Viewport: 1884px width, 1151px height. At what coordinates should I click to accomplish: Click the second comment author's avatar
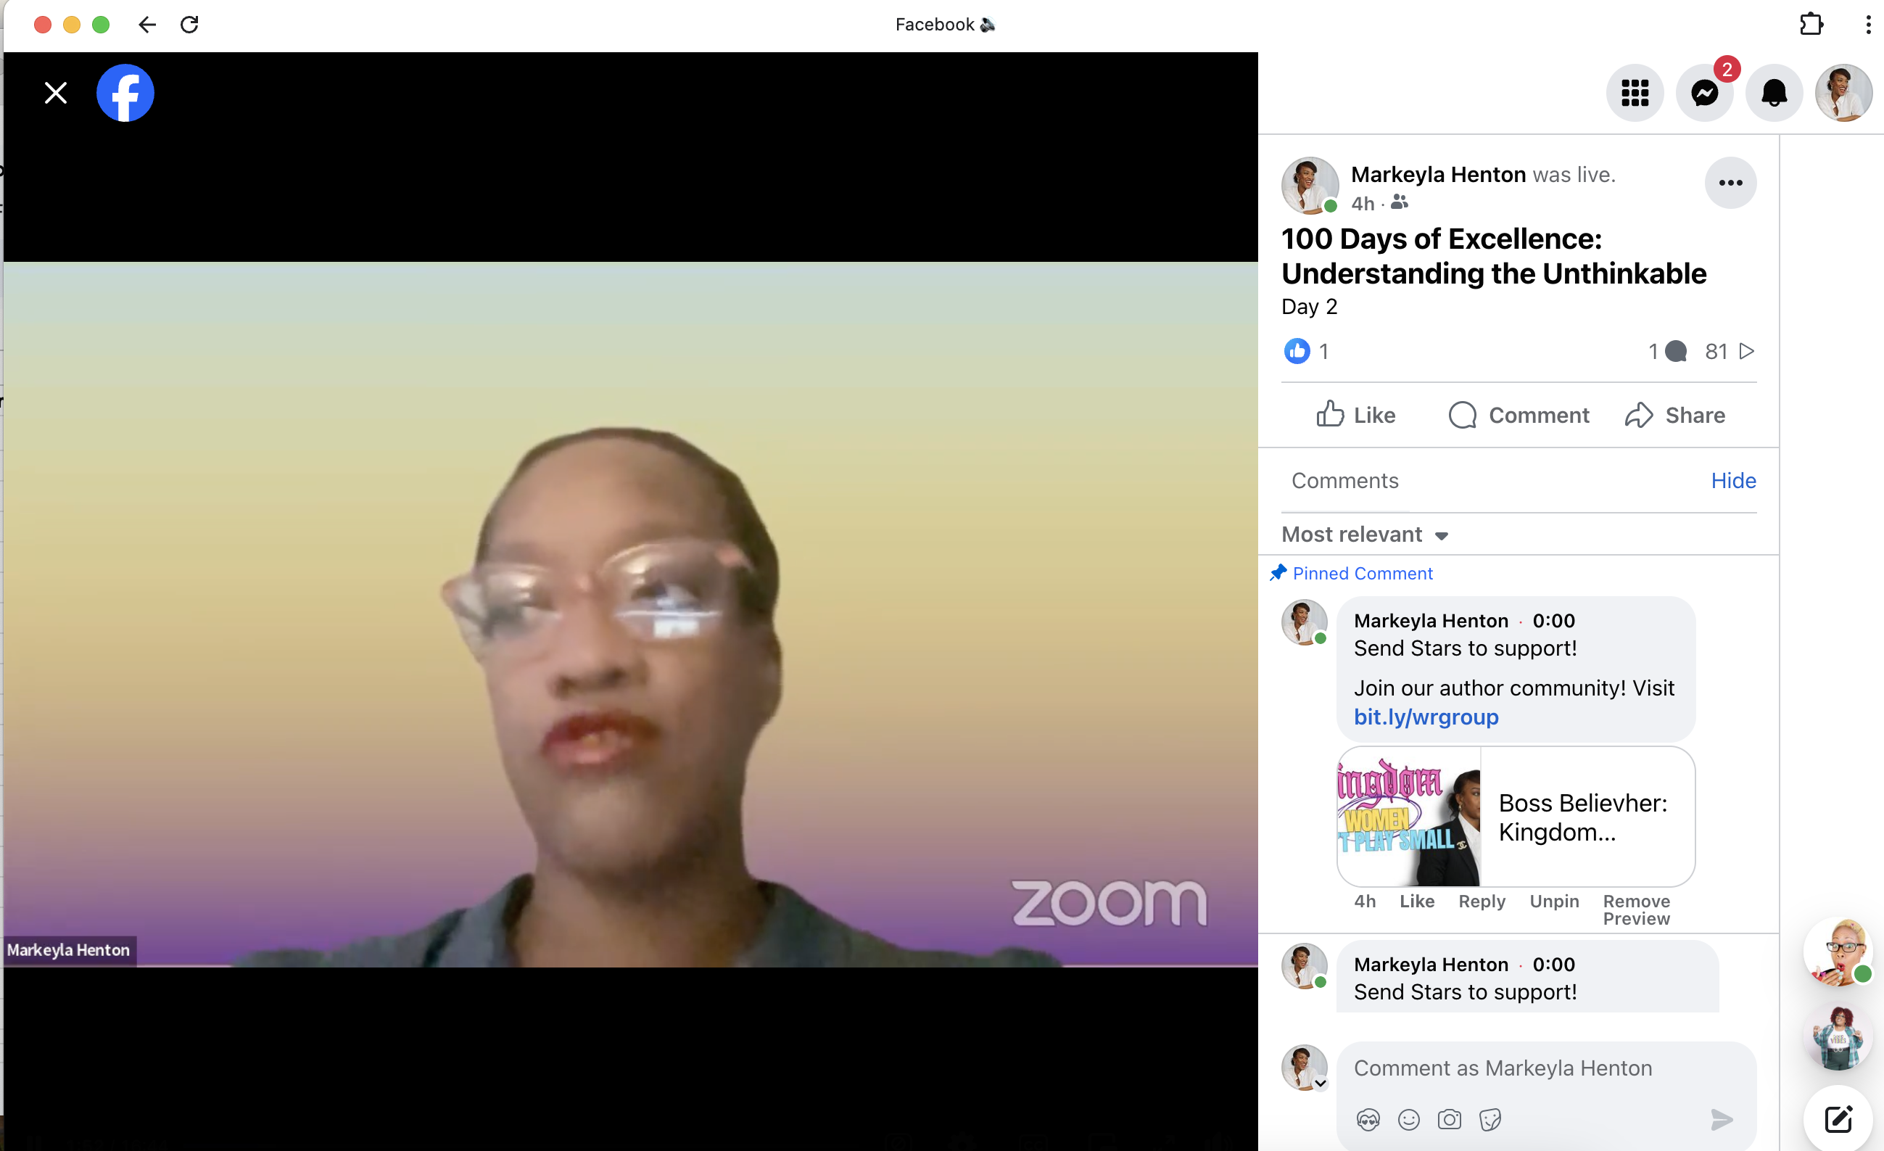(1305, 966)
